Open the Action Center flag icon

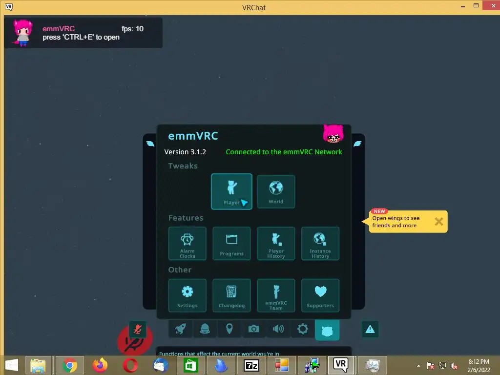point(431,366)
